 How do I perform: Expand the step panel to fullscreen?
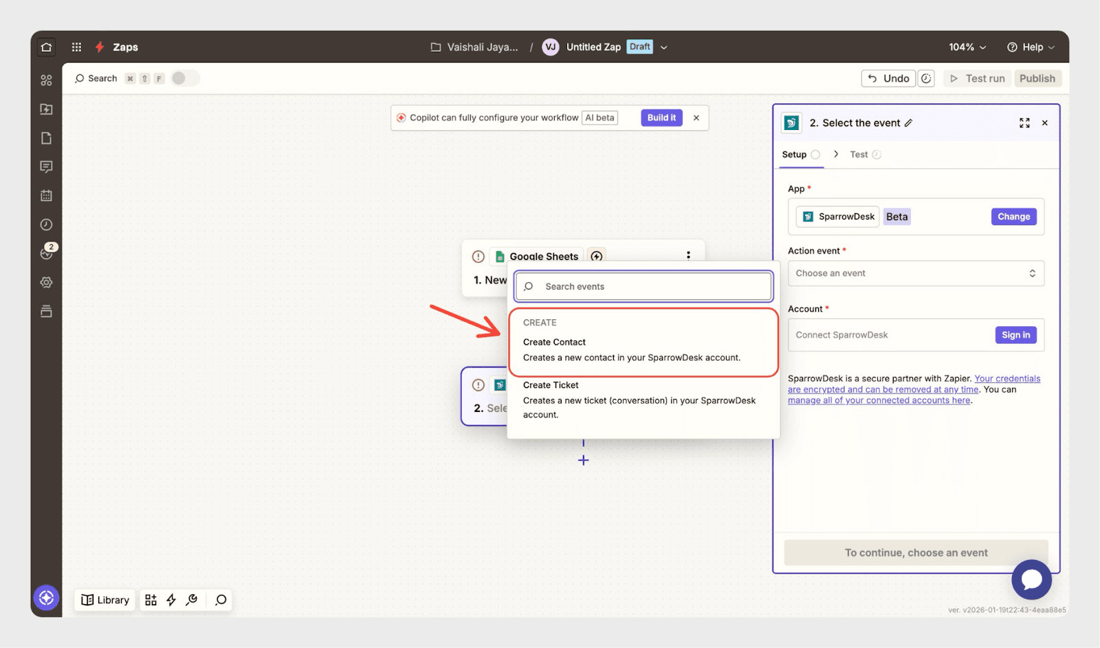click(1024, 123)
